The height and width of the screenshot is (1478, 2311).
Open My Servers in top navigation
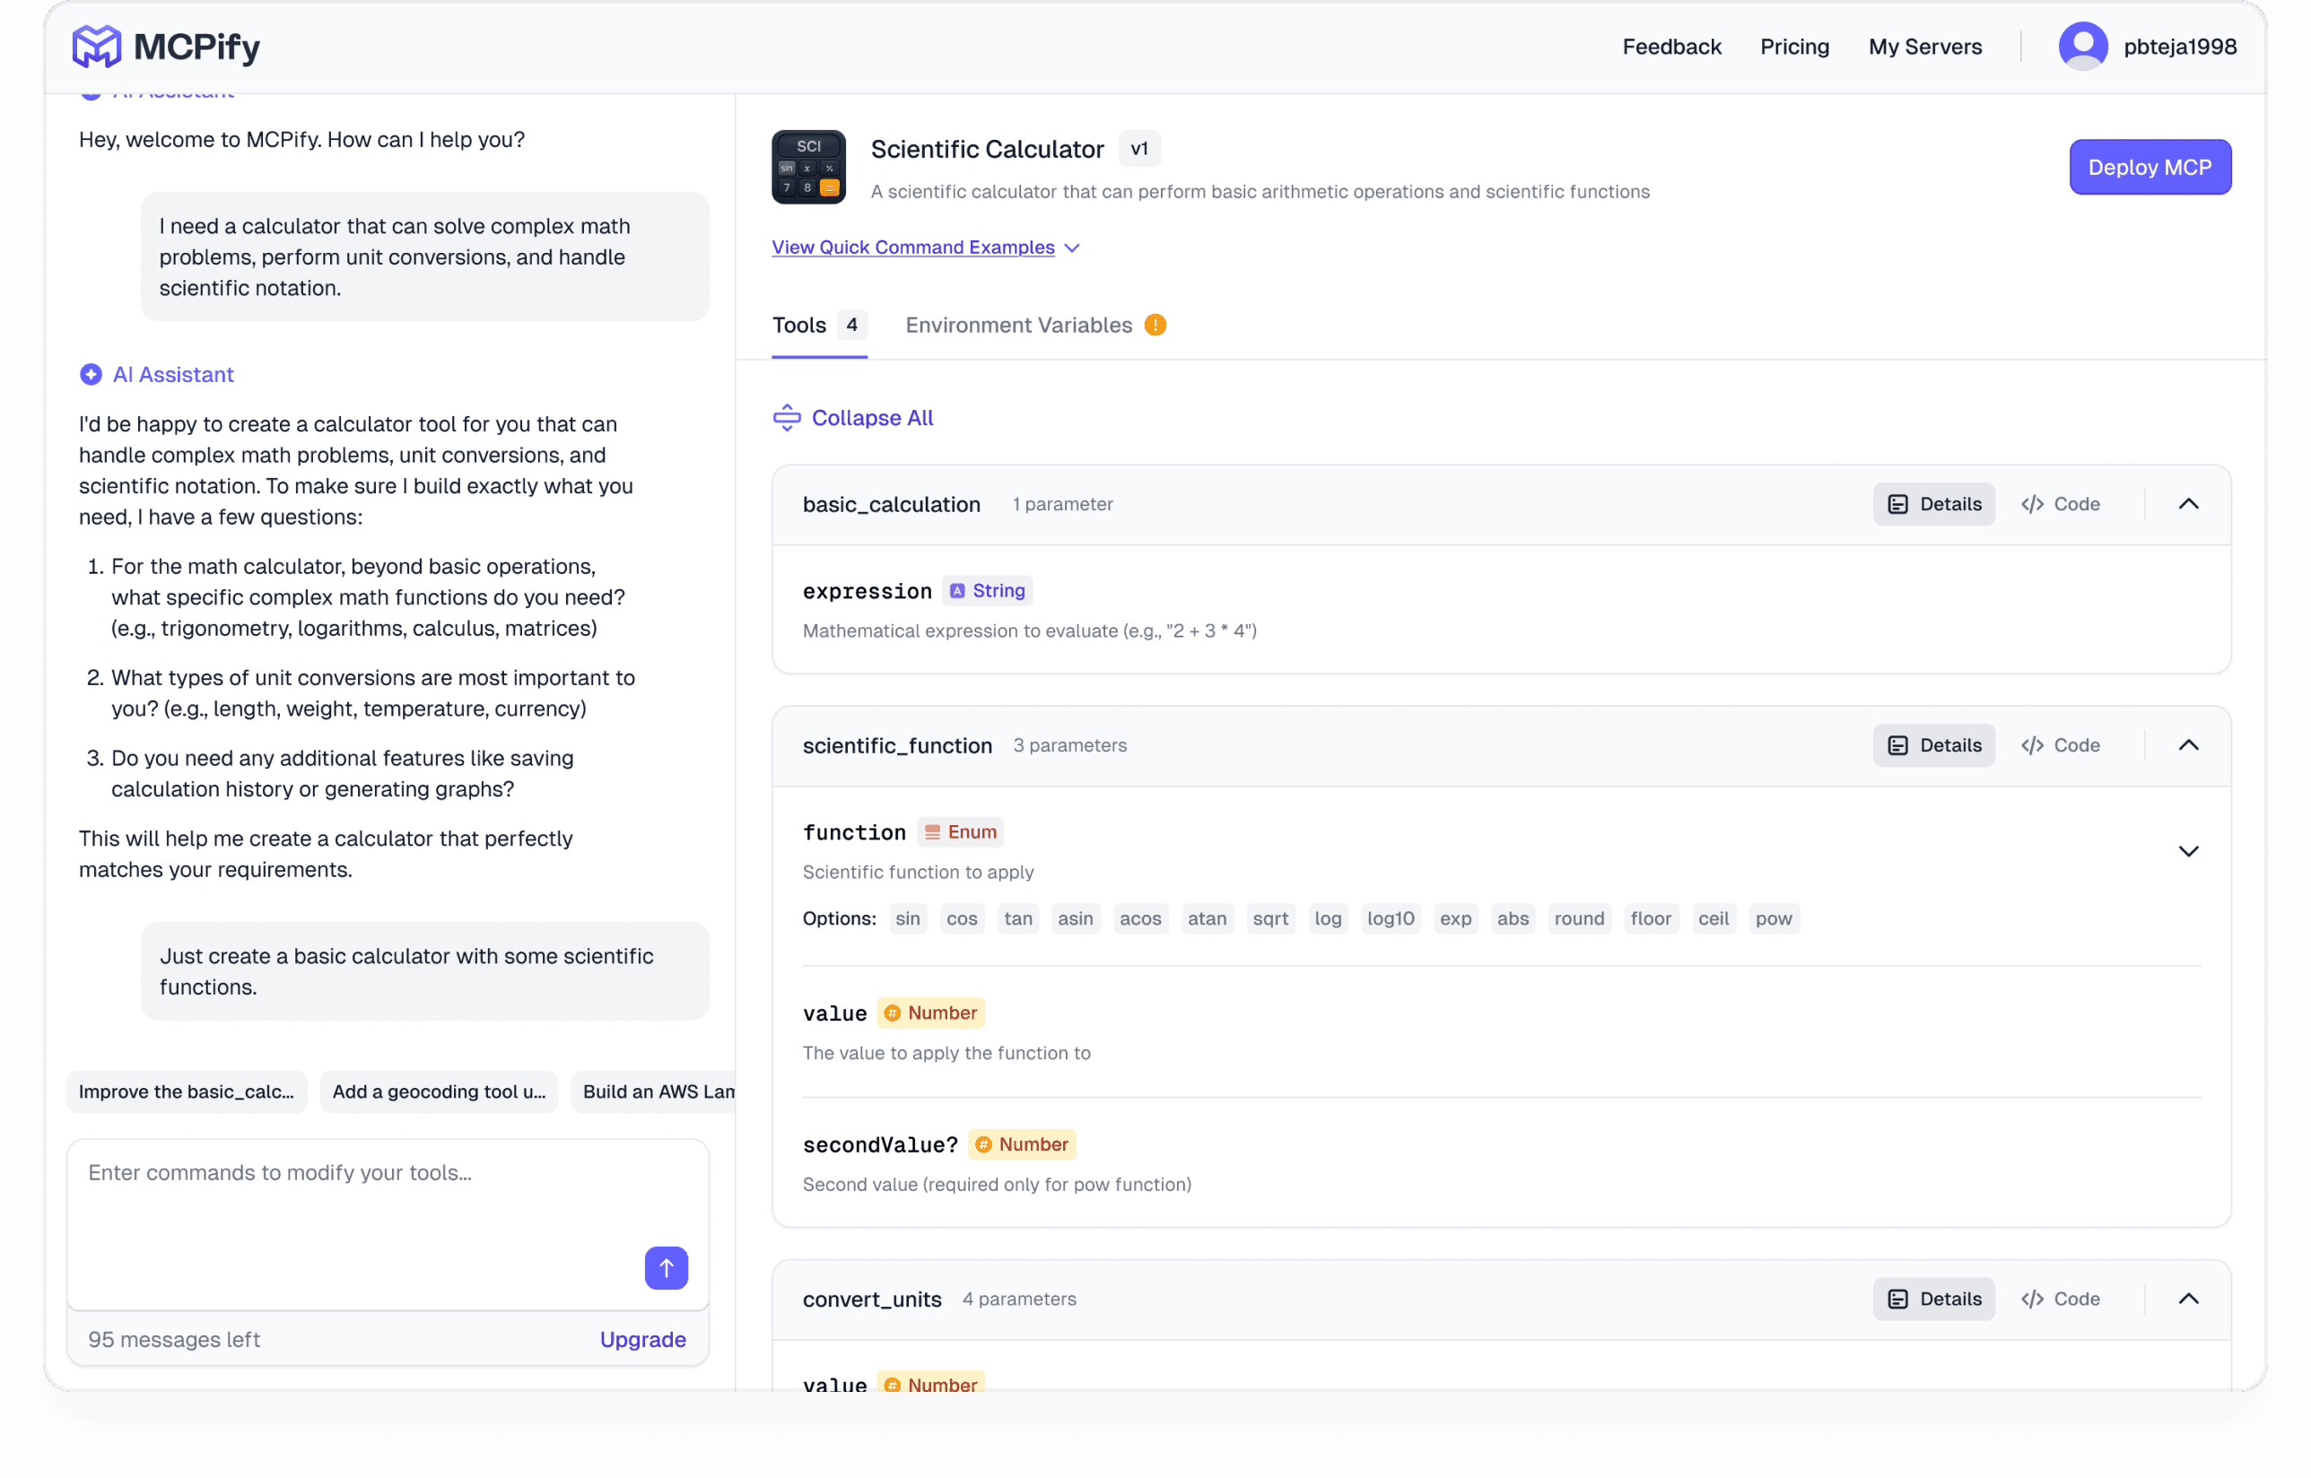1924,46
